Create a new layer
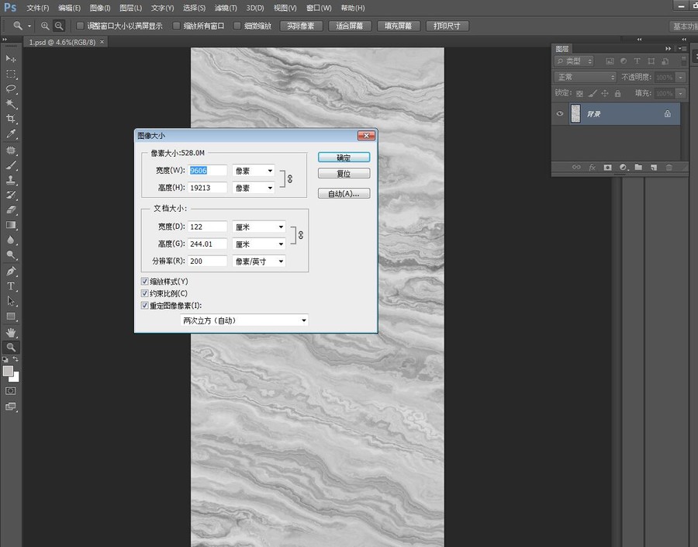Image resolution: width=698 pixels, height=547 pixels. pyautogui.click(x=654, y=167)
